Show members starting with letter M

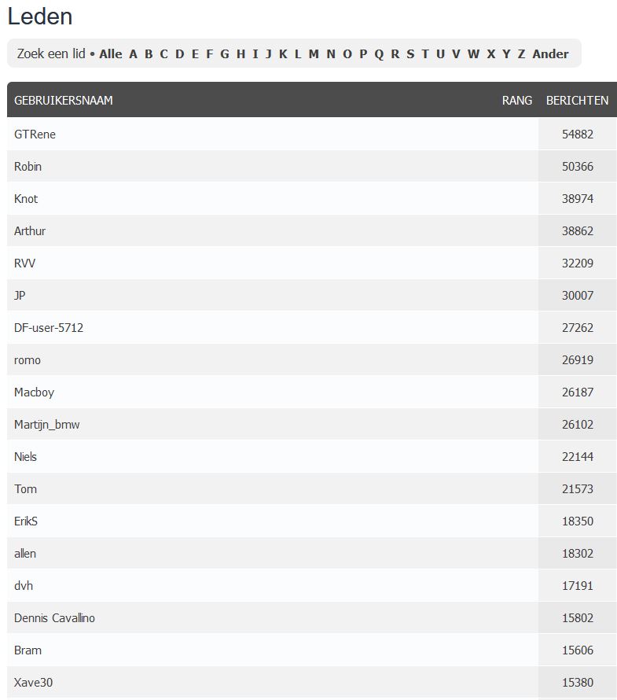click(314, 54)
